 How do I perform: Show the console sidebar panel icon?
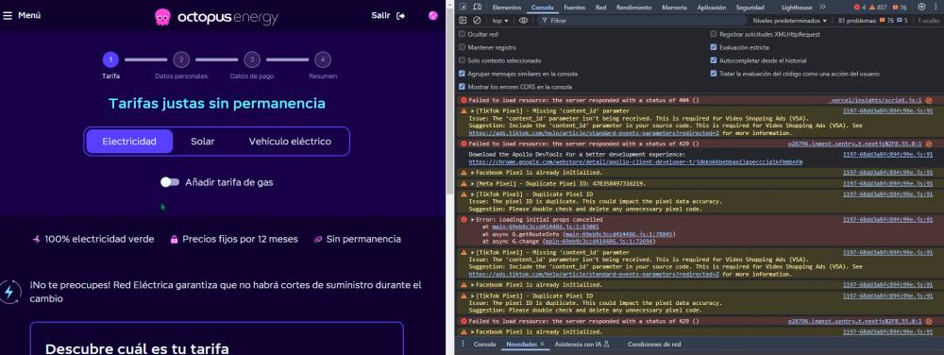pyautogui.click(x=464, y=21)
